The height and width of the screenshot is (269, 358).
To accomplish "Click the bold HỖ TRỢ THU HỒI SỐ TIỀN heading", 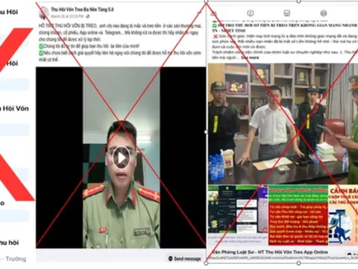I will pos(286,28).
